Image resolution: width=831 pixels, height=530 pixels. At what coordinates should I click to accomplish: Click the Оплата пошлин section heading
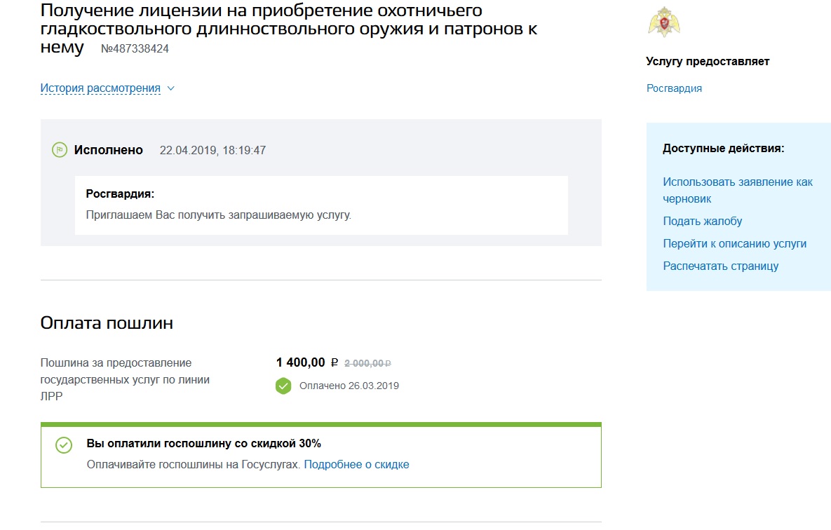pos(107,323)
